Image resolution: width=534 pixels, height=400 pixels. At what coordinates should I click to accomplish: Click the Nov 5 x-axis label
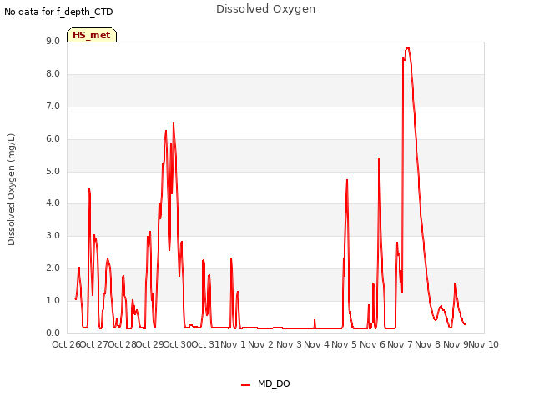pos(345,344)
